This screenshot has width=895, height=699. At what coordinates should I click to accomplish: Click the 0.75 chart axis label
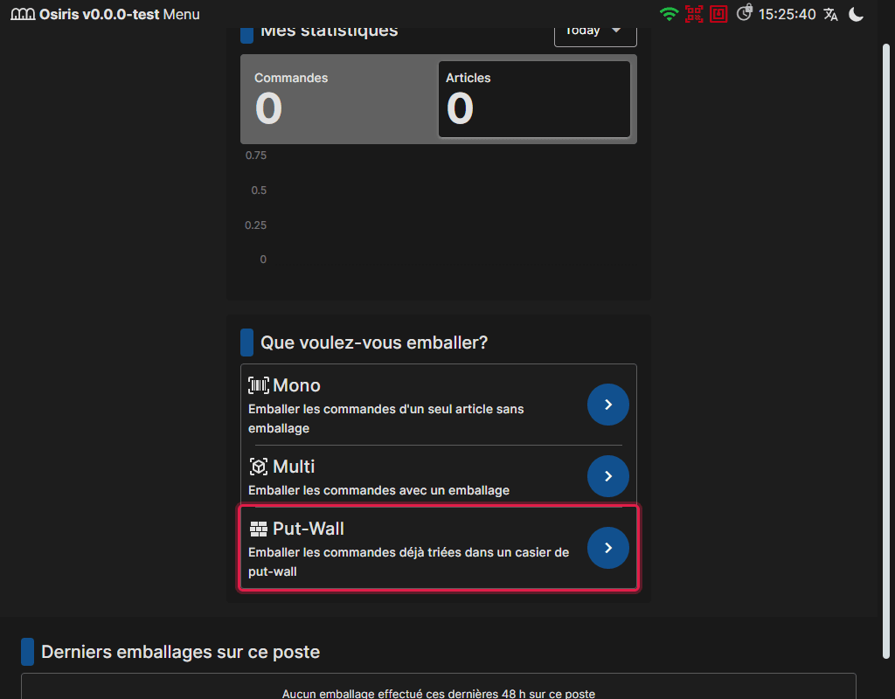click(256, 156)
